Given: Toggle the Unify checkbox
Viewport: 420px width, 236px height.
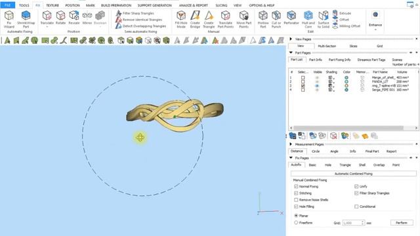Looking at the screenshot, I should [356, 186].
